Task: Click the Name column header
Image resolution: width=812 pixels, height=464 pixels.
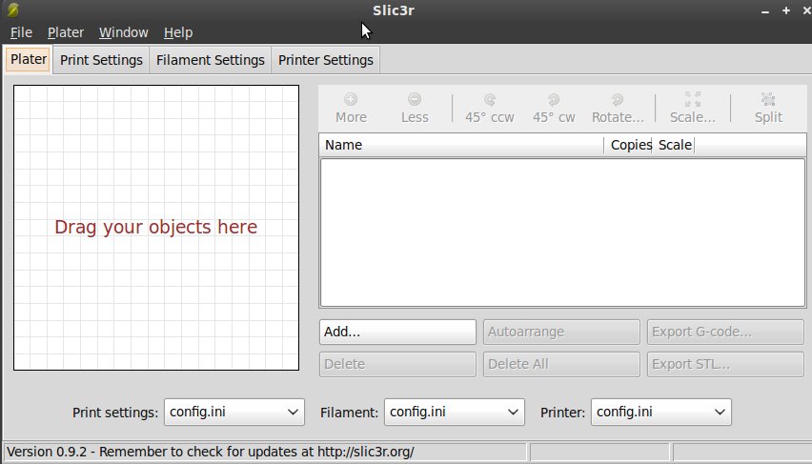Action: pos(461,146)
